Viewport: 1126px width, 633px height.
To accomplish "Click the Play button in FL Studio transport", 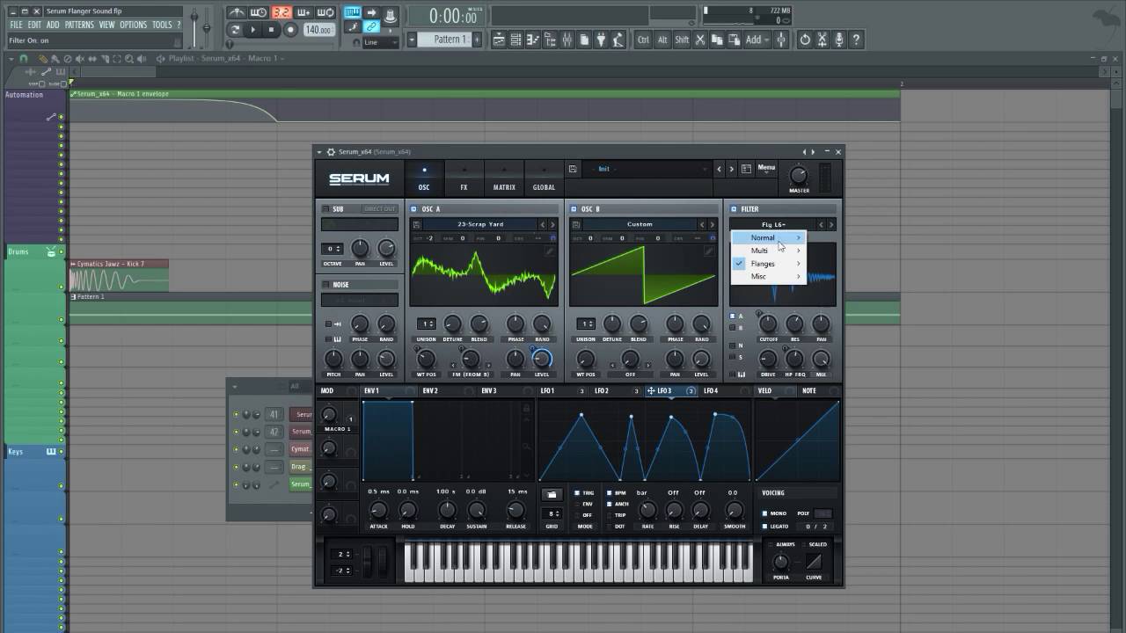I will coord(253,29).
